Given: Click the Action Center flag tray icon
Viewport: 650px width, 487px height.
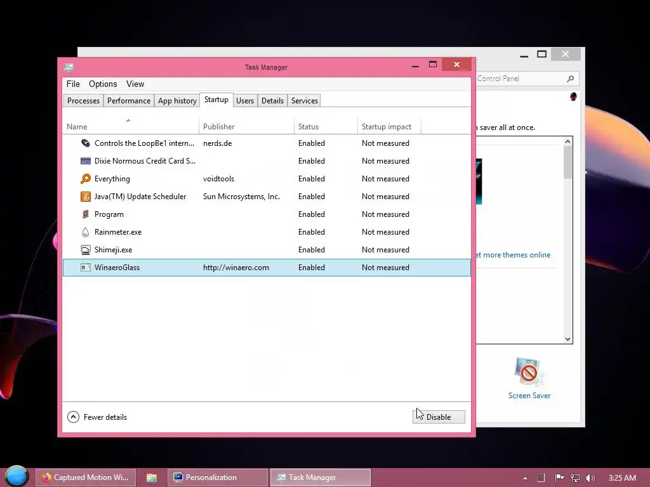Looking at the screenshot, I should [559, 477].
